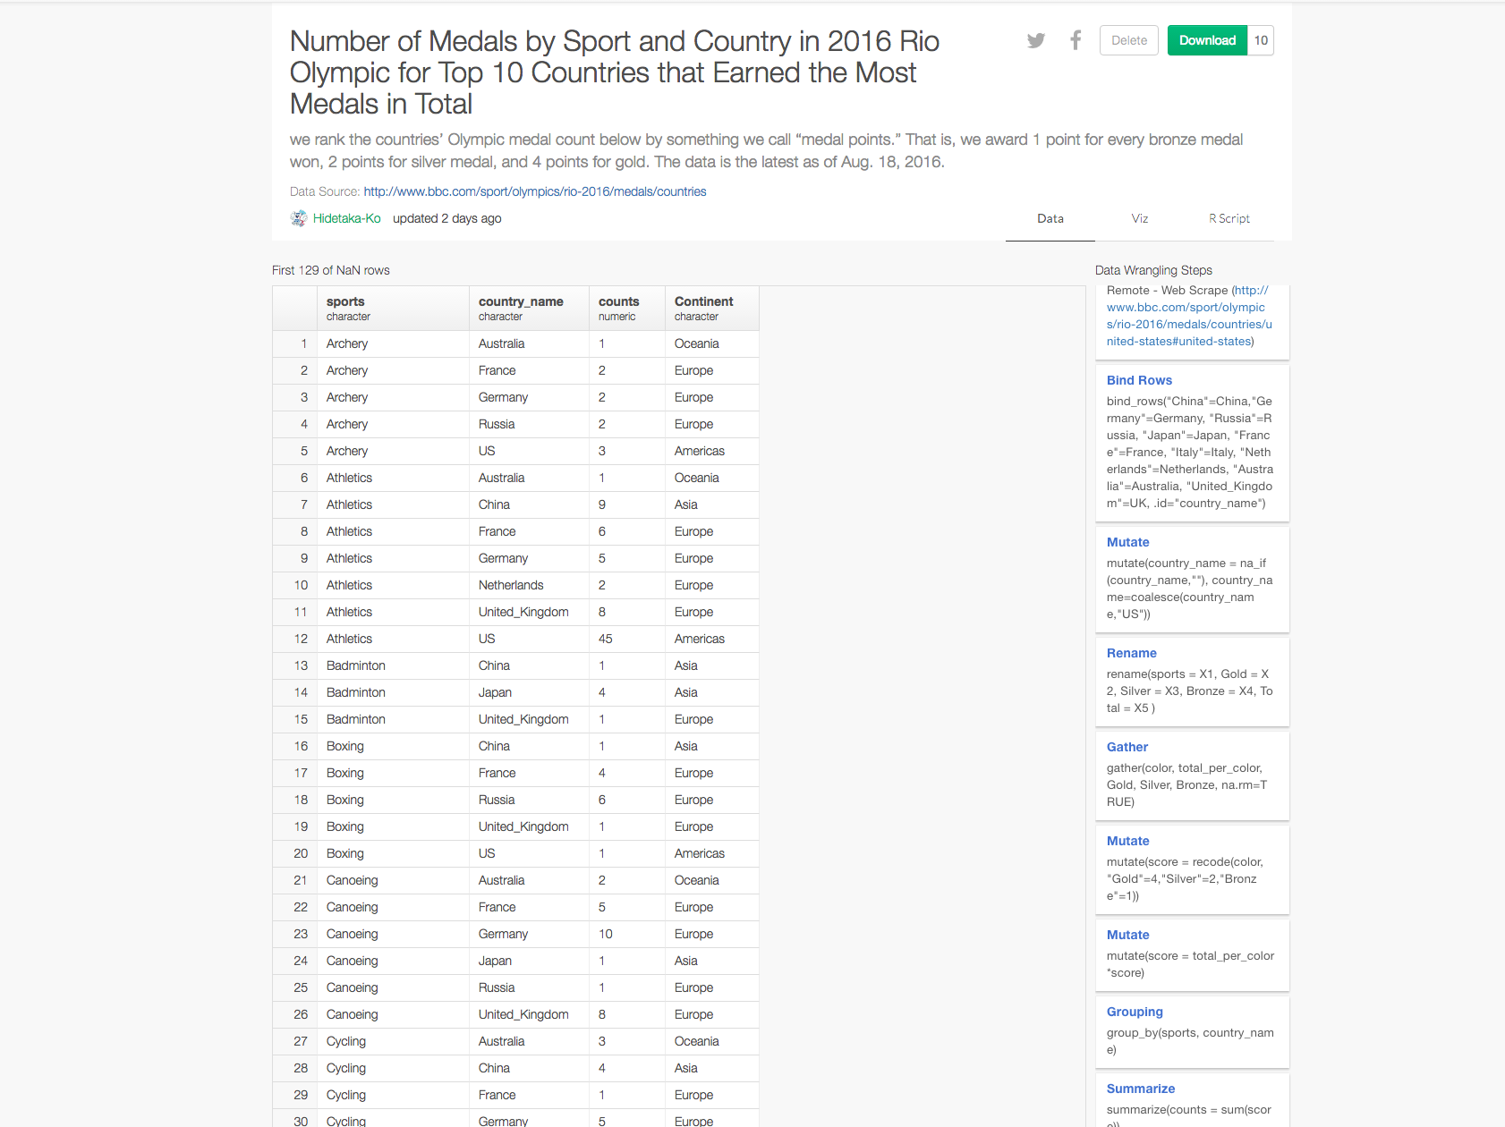Viewport: 1505px width, 1127px height.
Task: Click the Hidetaka-Ko username link
Action: (x=345, y=218)
